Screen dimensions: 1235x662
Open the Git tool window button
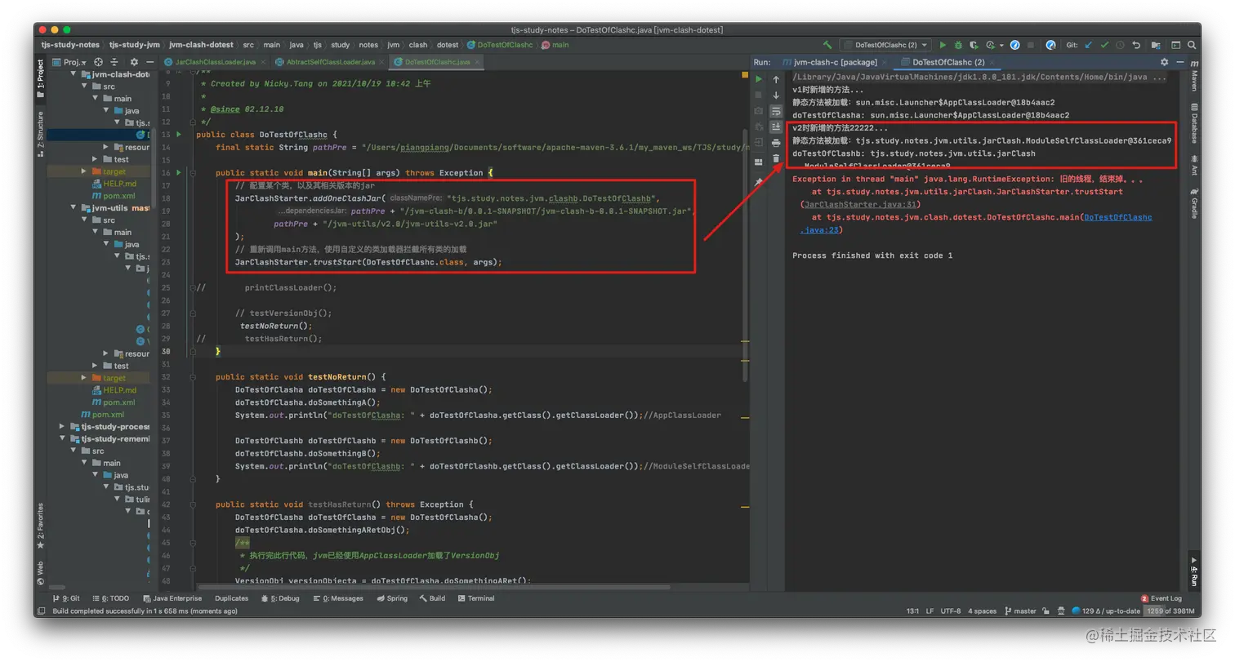[65, 598]
